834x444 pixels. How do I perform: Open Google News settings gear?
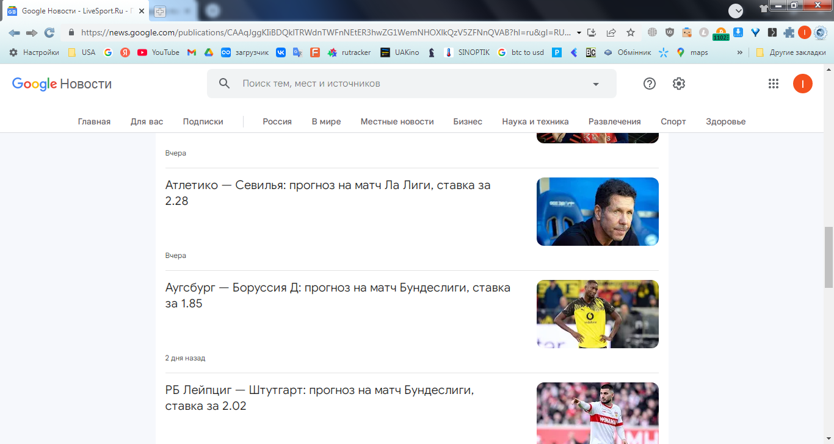point(679,84)
